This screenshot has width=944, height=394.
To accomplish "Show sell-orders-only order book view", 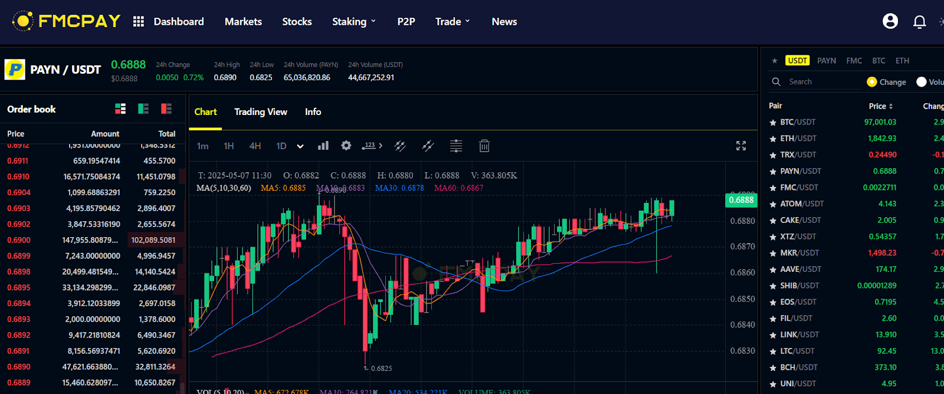I will point(166,109).
